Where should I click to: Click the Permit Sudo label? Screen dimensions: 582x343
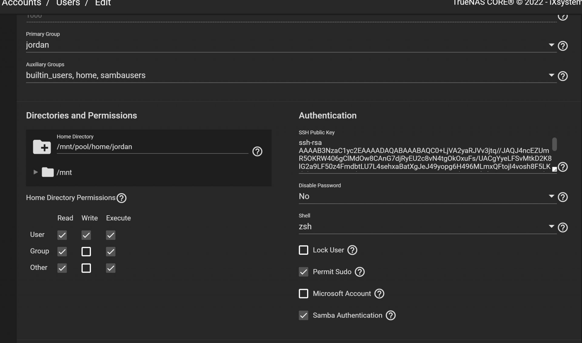point(332,272)
